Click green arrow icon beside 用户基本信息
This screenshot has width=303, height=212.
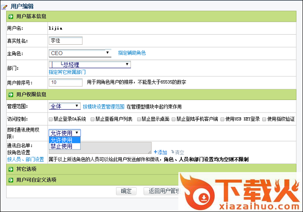(11, 16)
